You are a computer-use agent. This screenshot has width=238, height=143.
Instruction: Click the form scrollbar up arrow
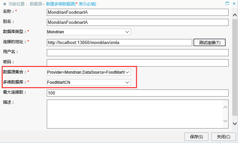coord(235,15)
